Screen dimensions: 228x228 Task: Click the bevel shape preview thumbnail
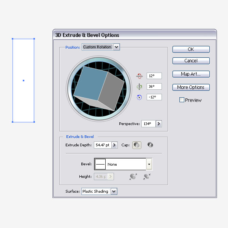coord(100,164)
